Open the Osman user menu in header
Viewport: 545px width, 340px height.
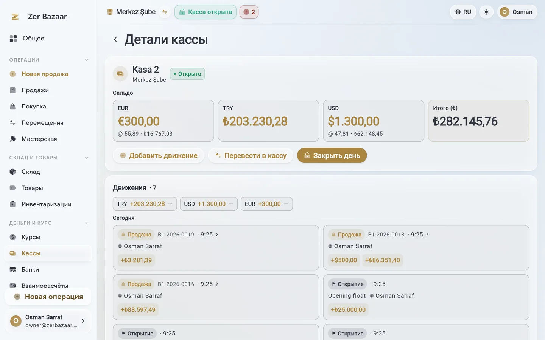pyautogui.click(x=517, y=12)
